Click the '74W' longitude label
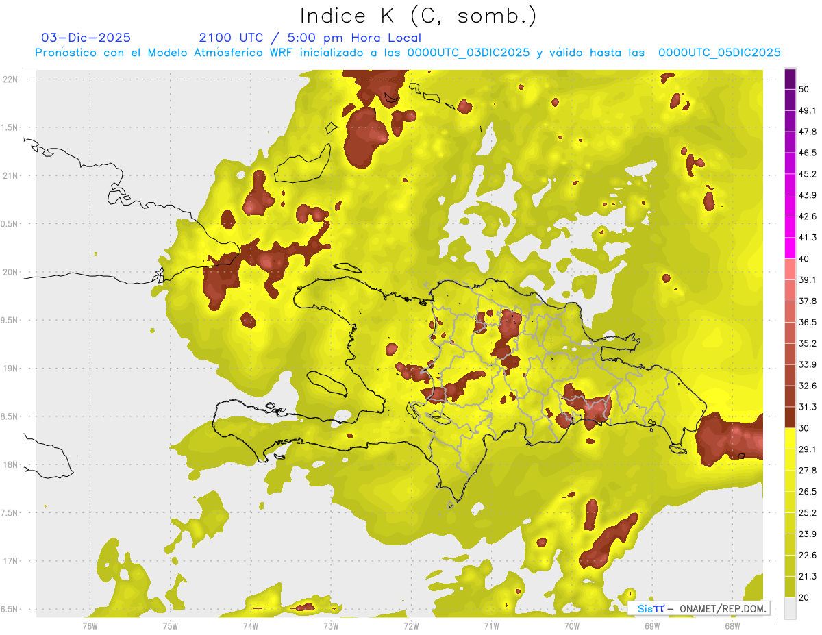 click(x=251, y=625)
